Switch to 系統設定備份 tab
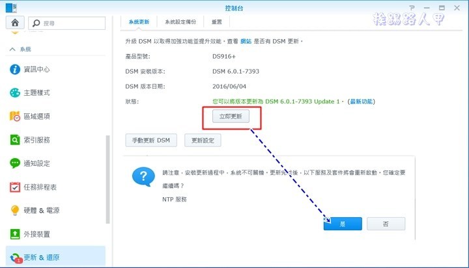469x268 pixels. 180,22
